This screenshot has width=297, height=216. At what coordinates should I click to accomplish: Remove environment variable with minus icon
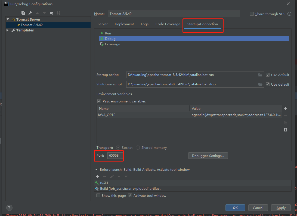[x=286, y=116]
